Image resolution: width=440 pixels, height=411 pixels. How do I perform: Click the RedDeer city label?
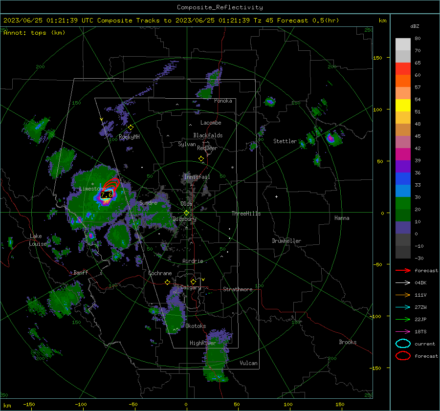(x=207, y=148)
